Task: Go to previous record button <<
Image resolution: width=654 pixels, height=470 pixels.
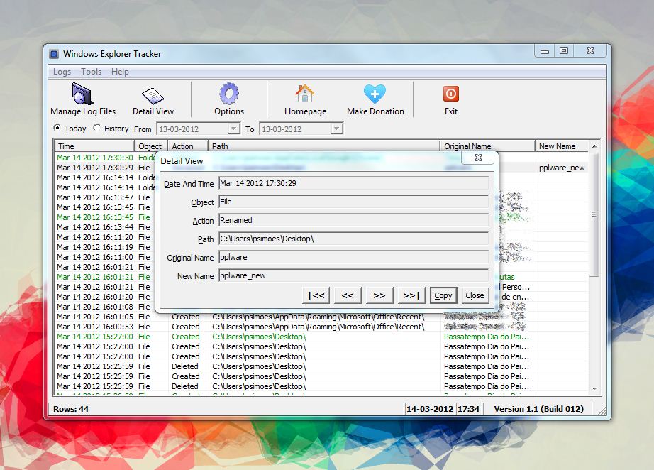Action: (348, 295)
